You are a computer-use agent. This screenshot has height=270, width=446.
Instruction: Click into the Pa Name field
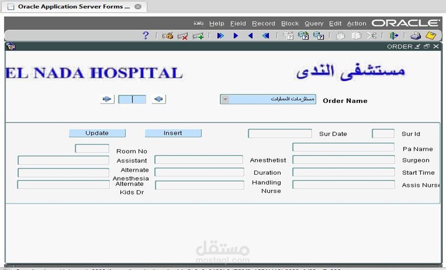[343, 147]
